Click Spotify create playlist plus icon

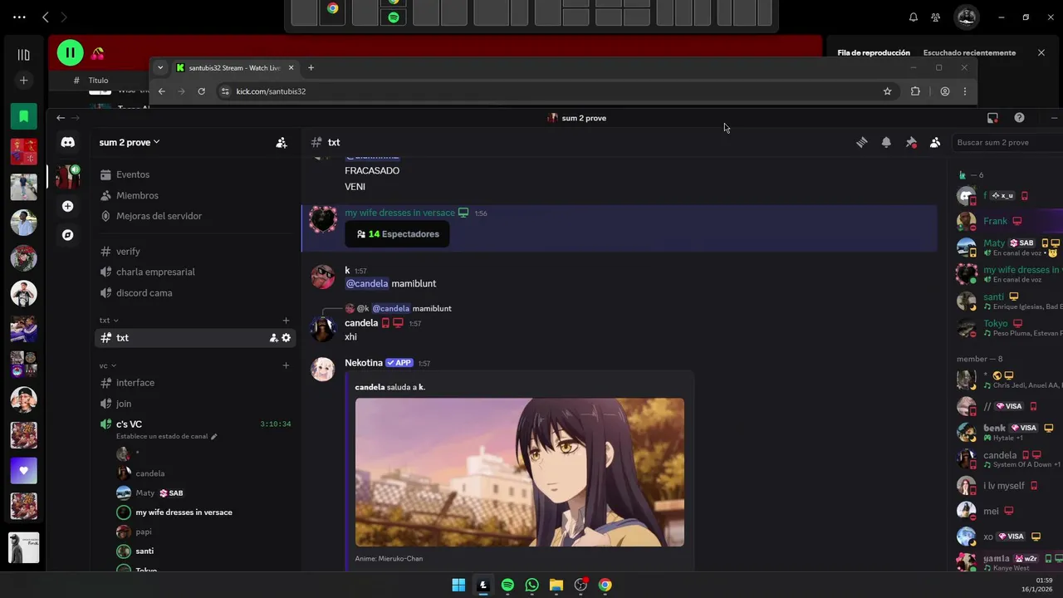pos(23,81)
